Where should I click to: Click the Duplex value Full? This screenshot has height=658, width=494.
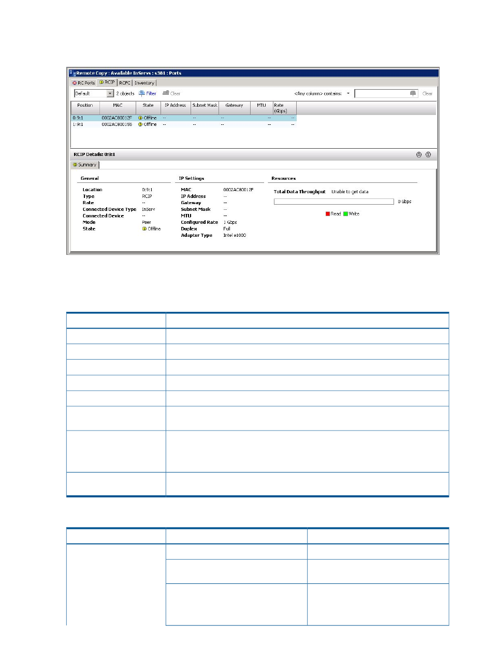point(227,228)
